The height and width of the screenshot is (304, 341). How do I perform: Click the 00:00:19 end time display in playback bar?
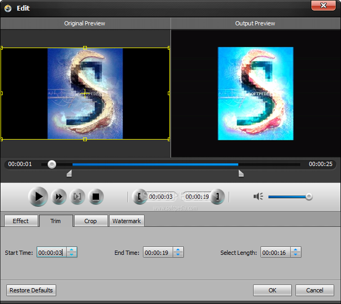click(x=197, y=197)
